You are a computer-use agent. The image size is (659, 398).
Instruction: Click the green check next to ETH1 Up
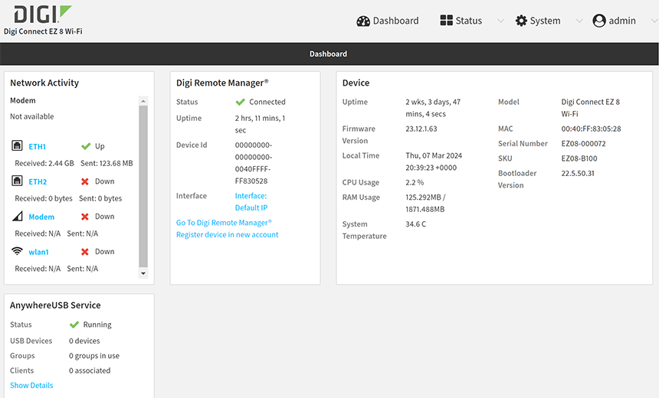pyautogui.click(x=86, y=146)
